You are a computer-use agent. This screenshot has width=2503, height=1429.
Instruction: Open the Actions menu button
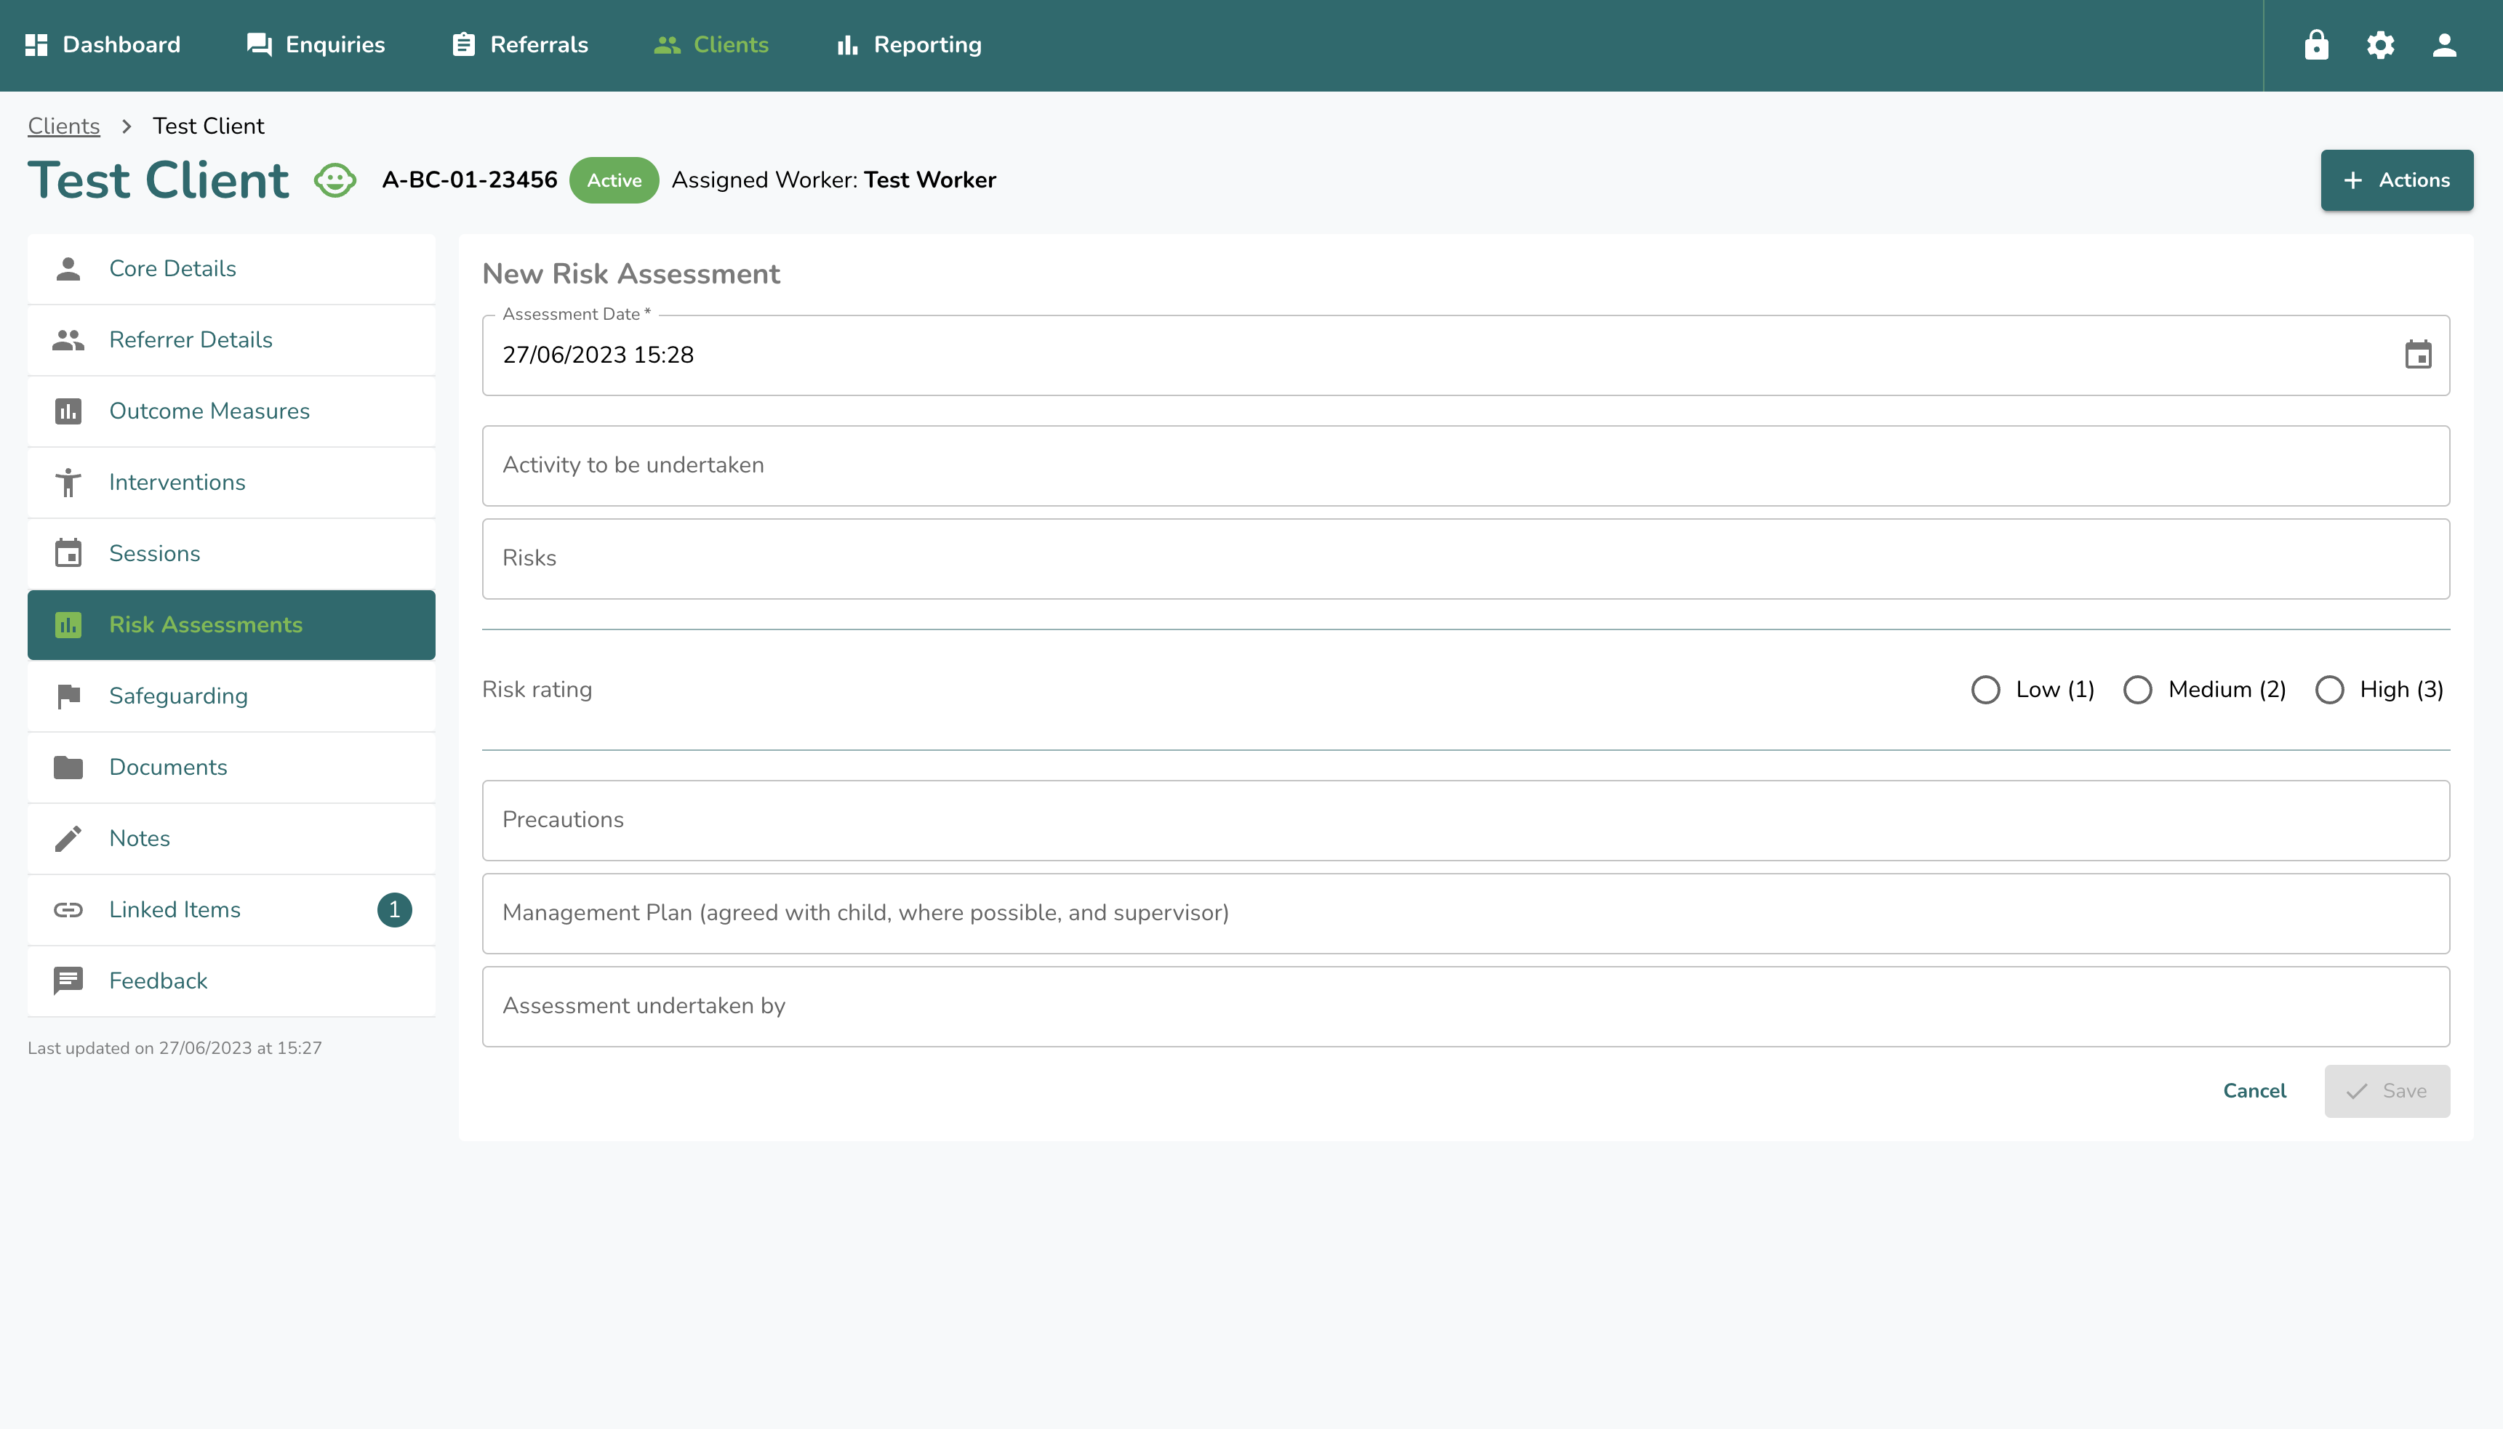tap(2396, 180)
